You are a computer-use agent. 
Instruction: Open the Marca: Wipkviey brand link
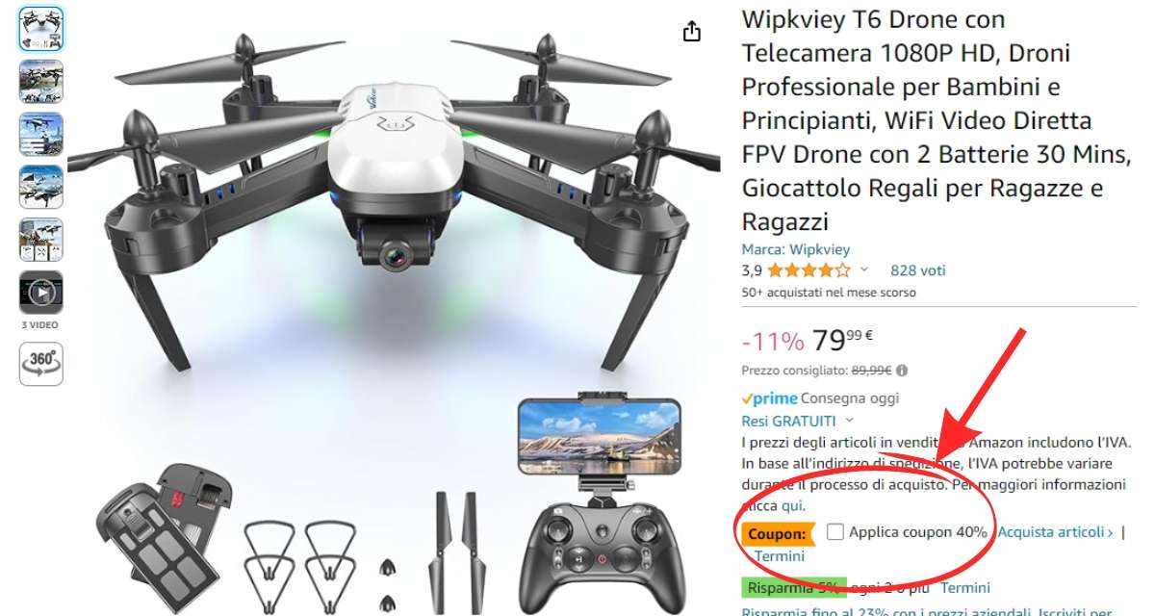click(x=783, y=249)
